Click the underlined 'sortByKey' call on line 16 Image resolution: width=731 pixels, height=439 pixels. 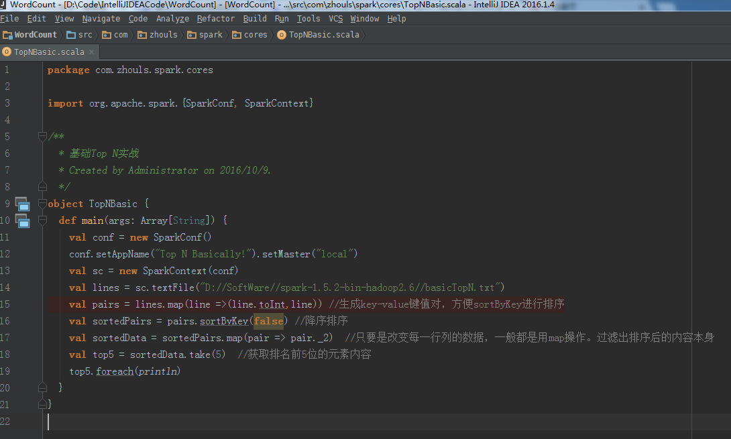(224, 321)
